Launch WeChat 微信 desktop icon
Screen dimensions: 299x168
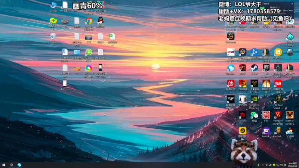click(x=255, y=115)
